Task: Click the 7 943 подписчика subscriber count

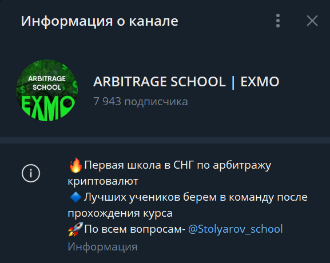Action: coord(141,102)
